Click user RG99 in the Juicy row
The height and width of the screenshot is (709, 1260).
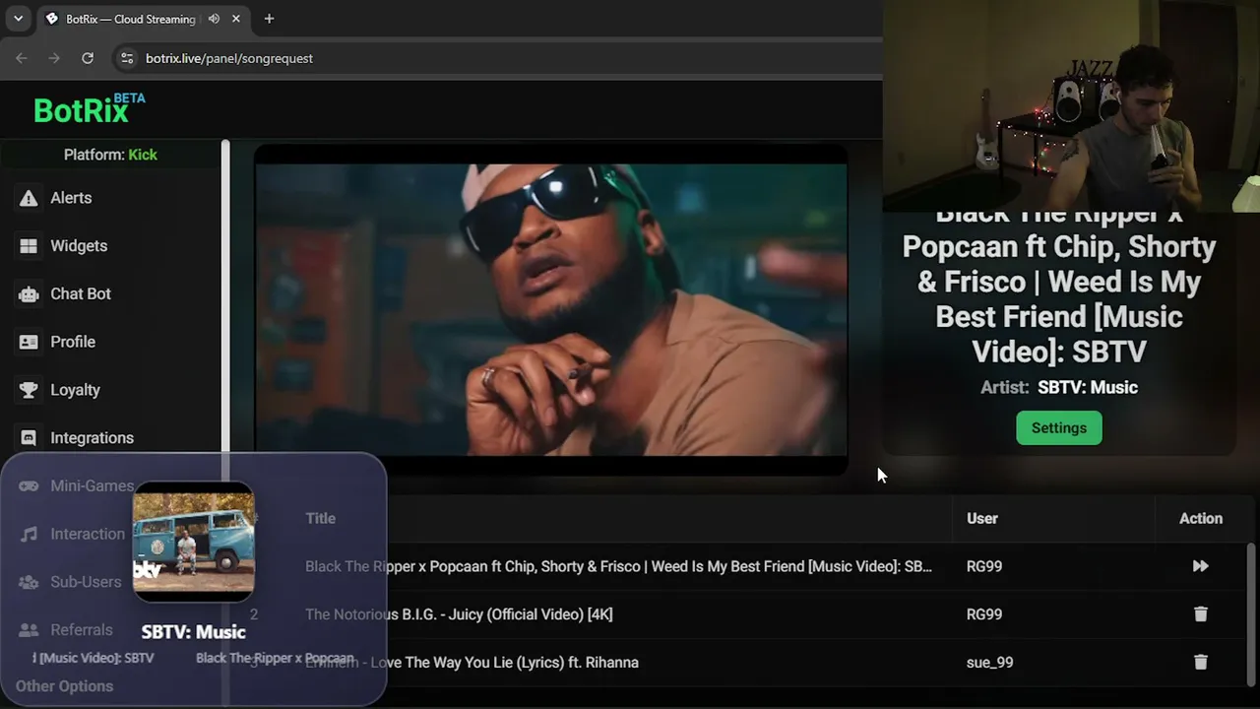(984, 614)
